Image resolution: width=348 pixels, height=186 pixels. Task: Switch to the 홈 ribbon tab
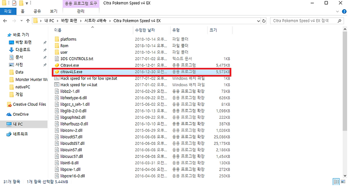[x=22, y=11]
